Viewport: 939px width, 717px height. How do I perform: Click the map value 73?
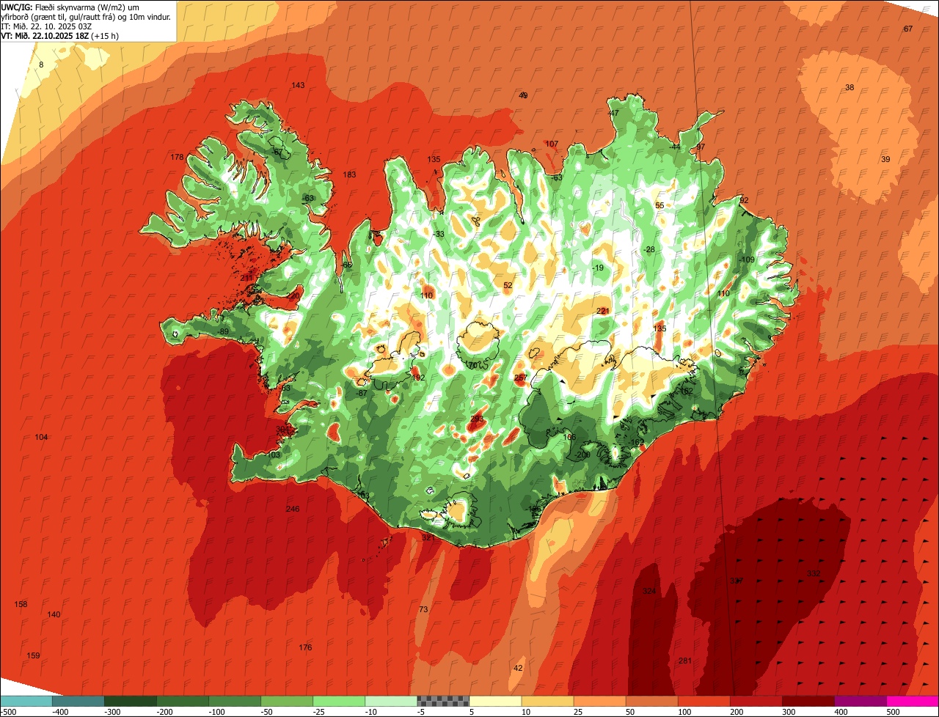tap(423, 610)
